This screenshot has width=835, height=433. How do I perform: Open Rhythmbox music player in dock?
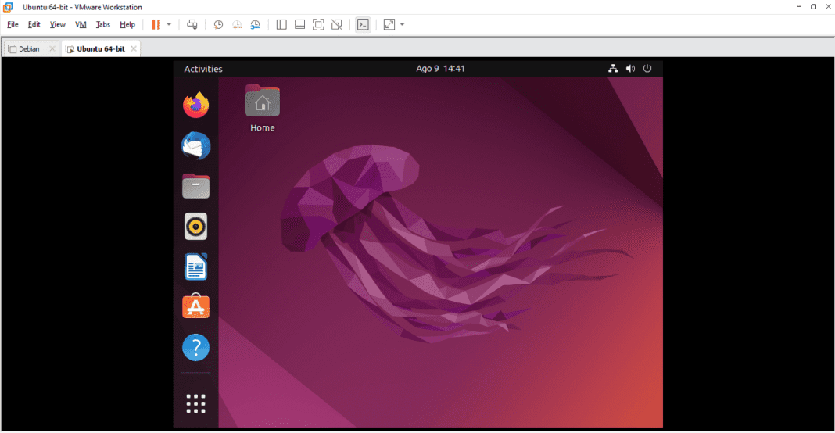pyautogui.click(x=196, y=227)
